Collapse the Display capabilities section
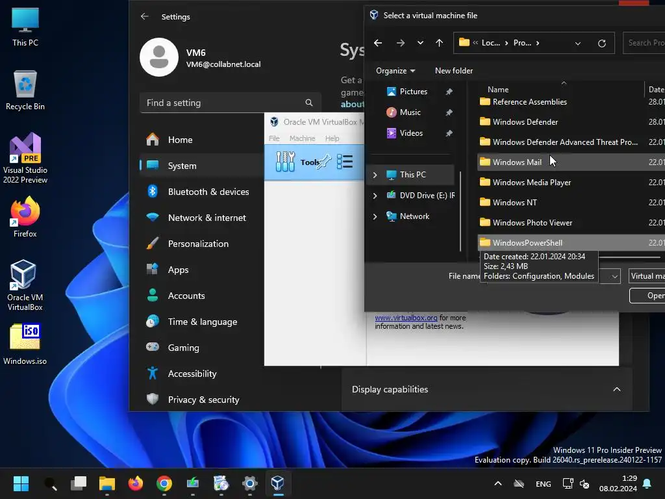Viewport: 665px width, 499px height. (x=617, y=389)
